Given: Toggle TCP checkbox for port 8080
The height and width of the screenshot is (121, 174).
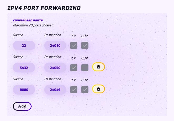Looking at the screenshot, I should click(74, 90).
